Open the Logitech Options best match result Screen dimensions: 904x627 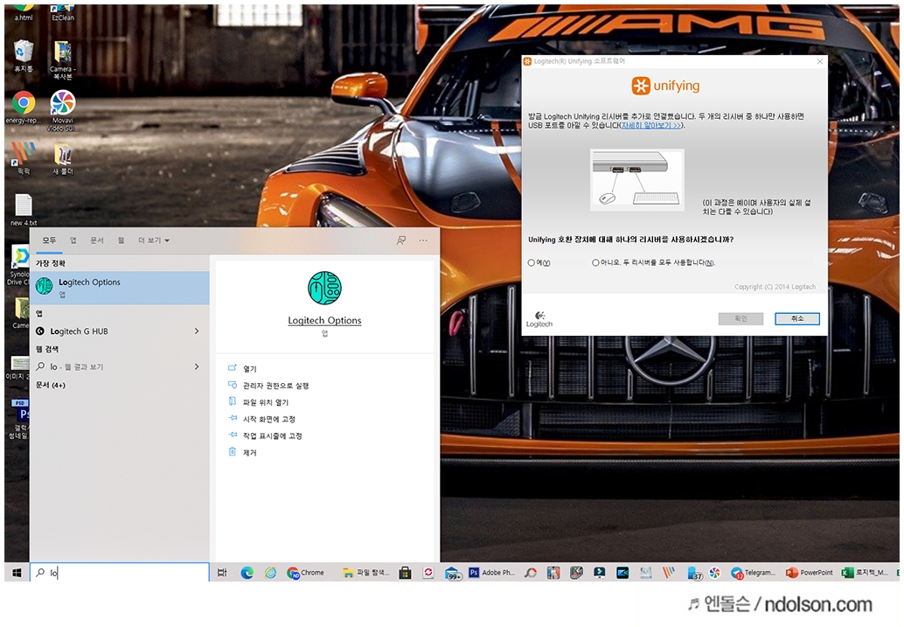tap(120, 287)
